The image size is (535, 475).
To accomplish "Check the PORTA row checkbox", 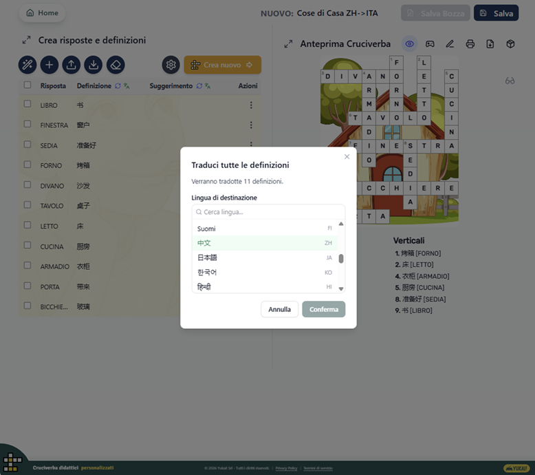I will click(28, 286).
